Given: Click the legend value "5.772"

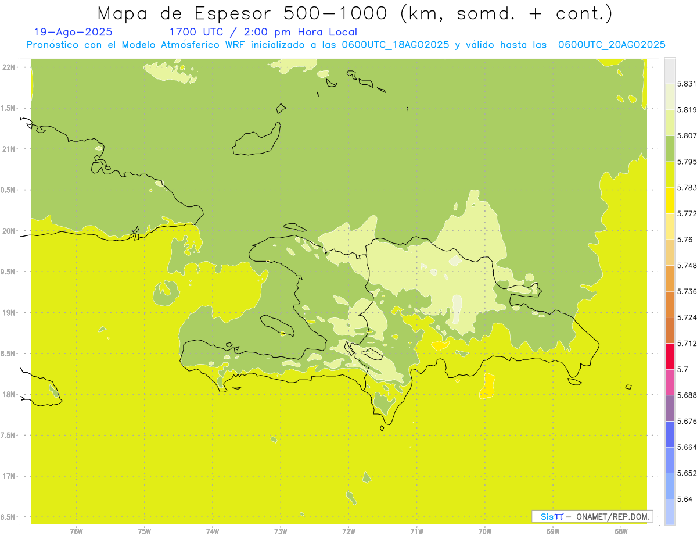Looking at the screenshot, I should (x=687, y=213).
